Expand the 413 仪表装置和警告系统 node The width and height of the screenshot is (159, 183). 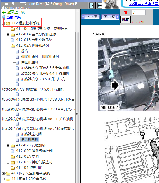(3, 173)
